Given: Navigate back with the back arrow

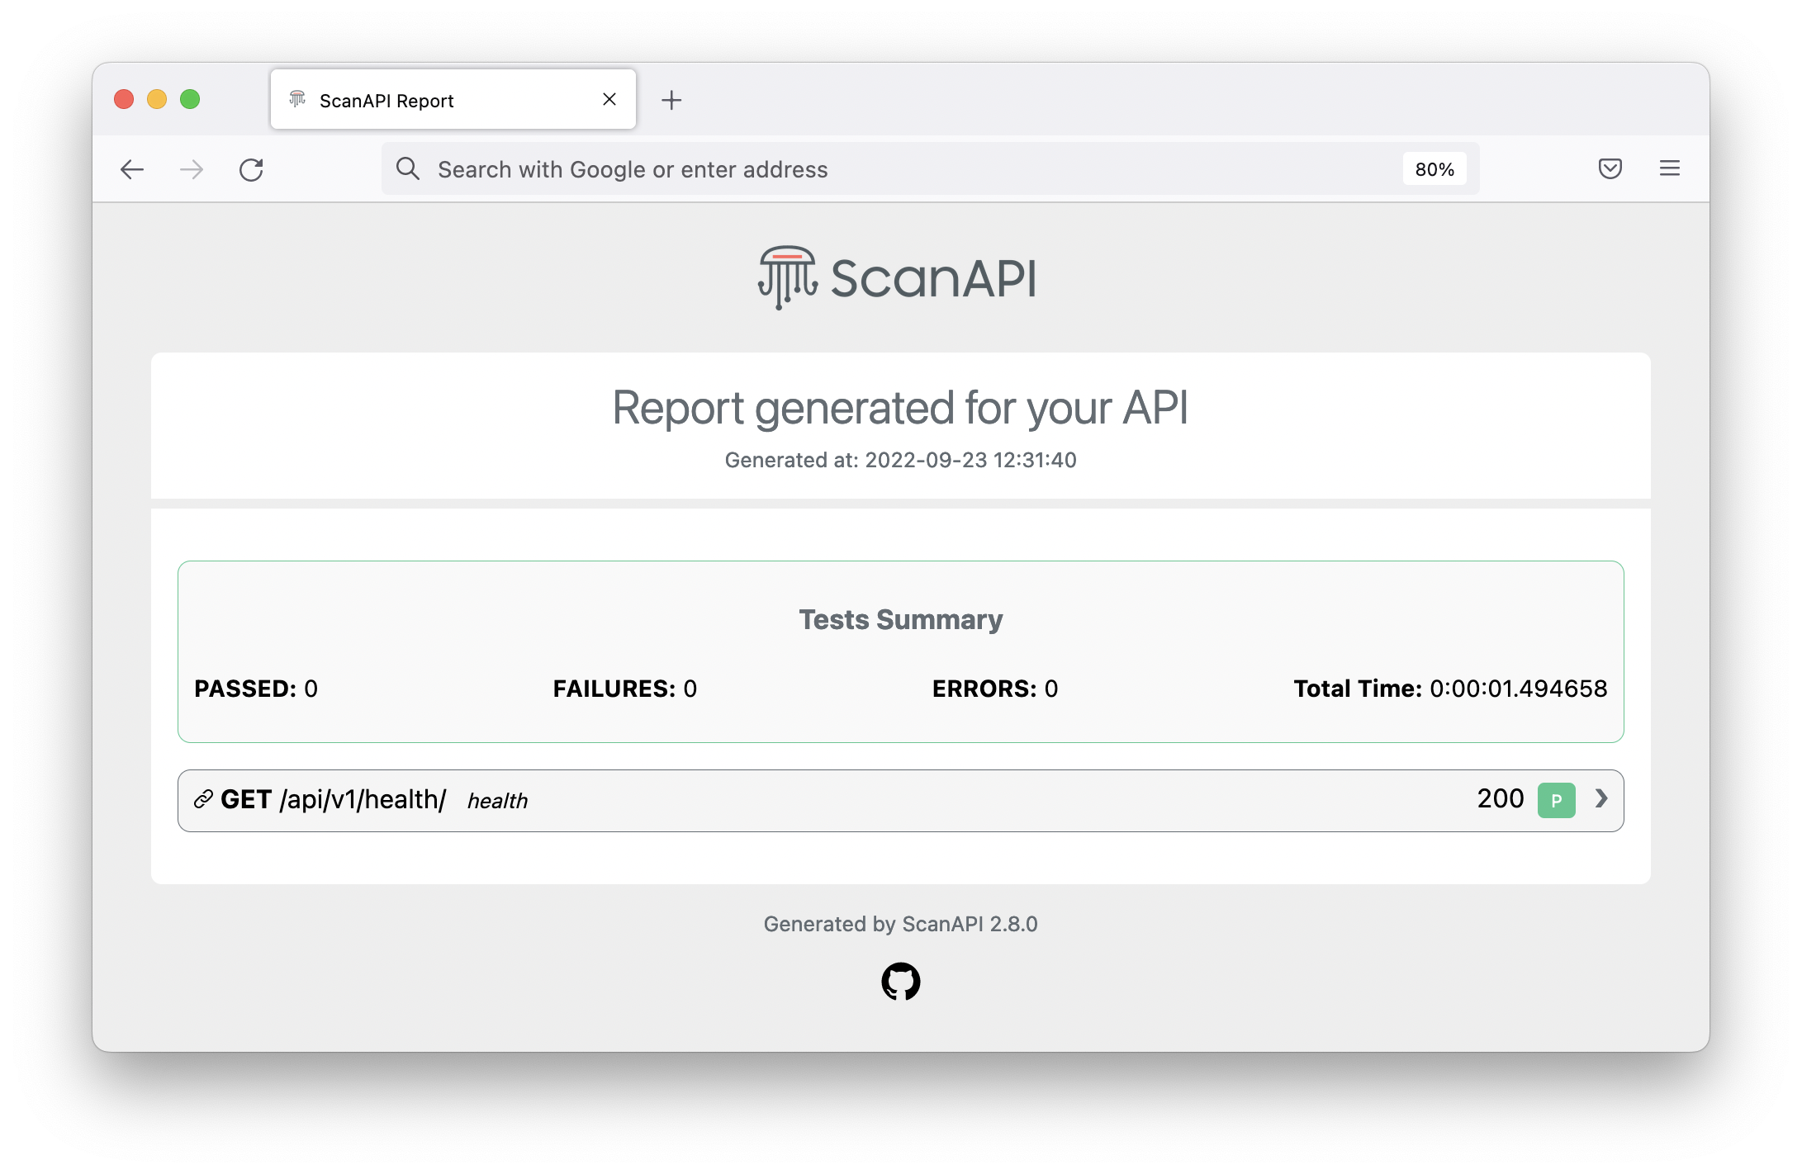Looking at the screenshot, I should (x=132, y=168).
